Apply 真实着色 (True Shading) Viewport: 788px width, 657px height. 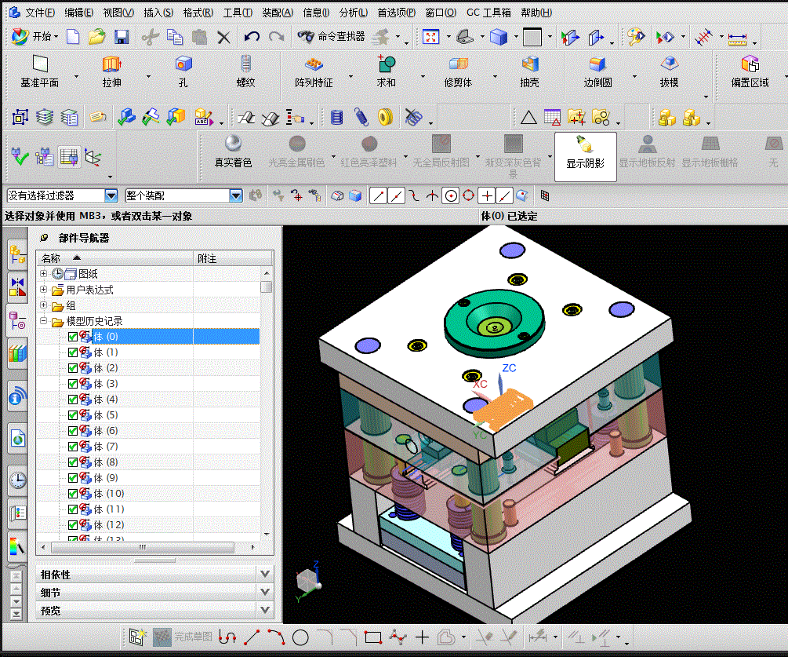[x=233, y=151]
